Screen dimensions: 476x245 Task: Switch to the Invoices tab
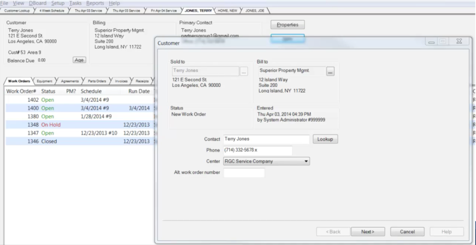(x=121, y=81)
